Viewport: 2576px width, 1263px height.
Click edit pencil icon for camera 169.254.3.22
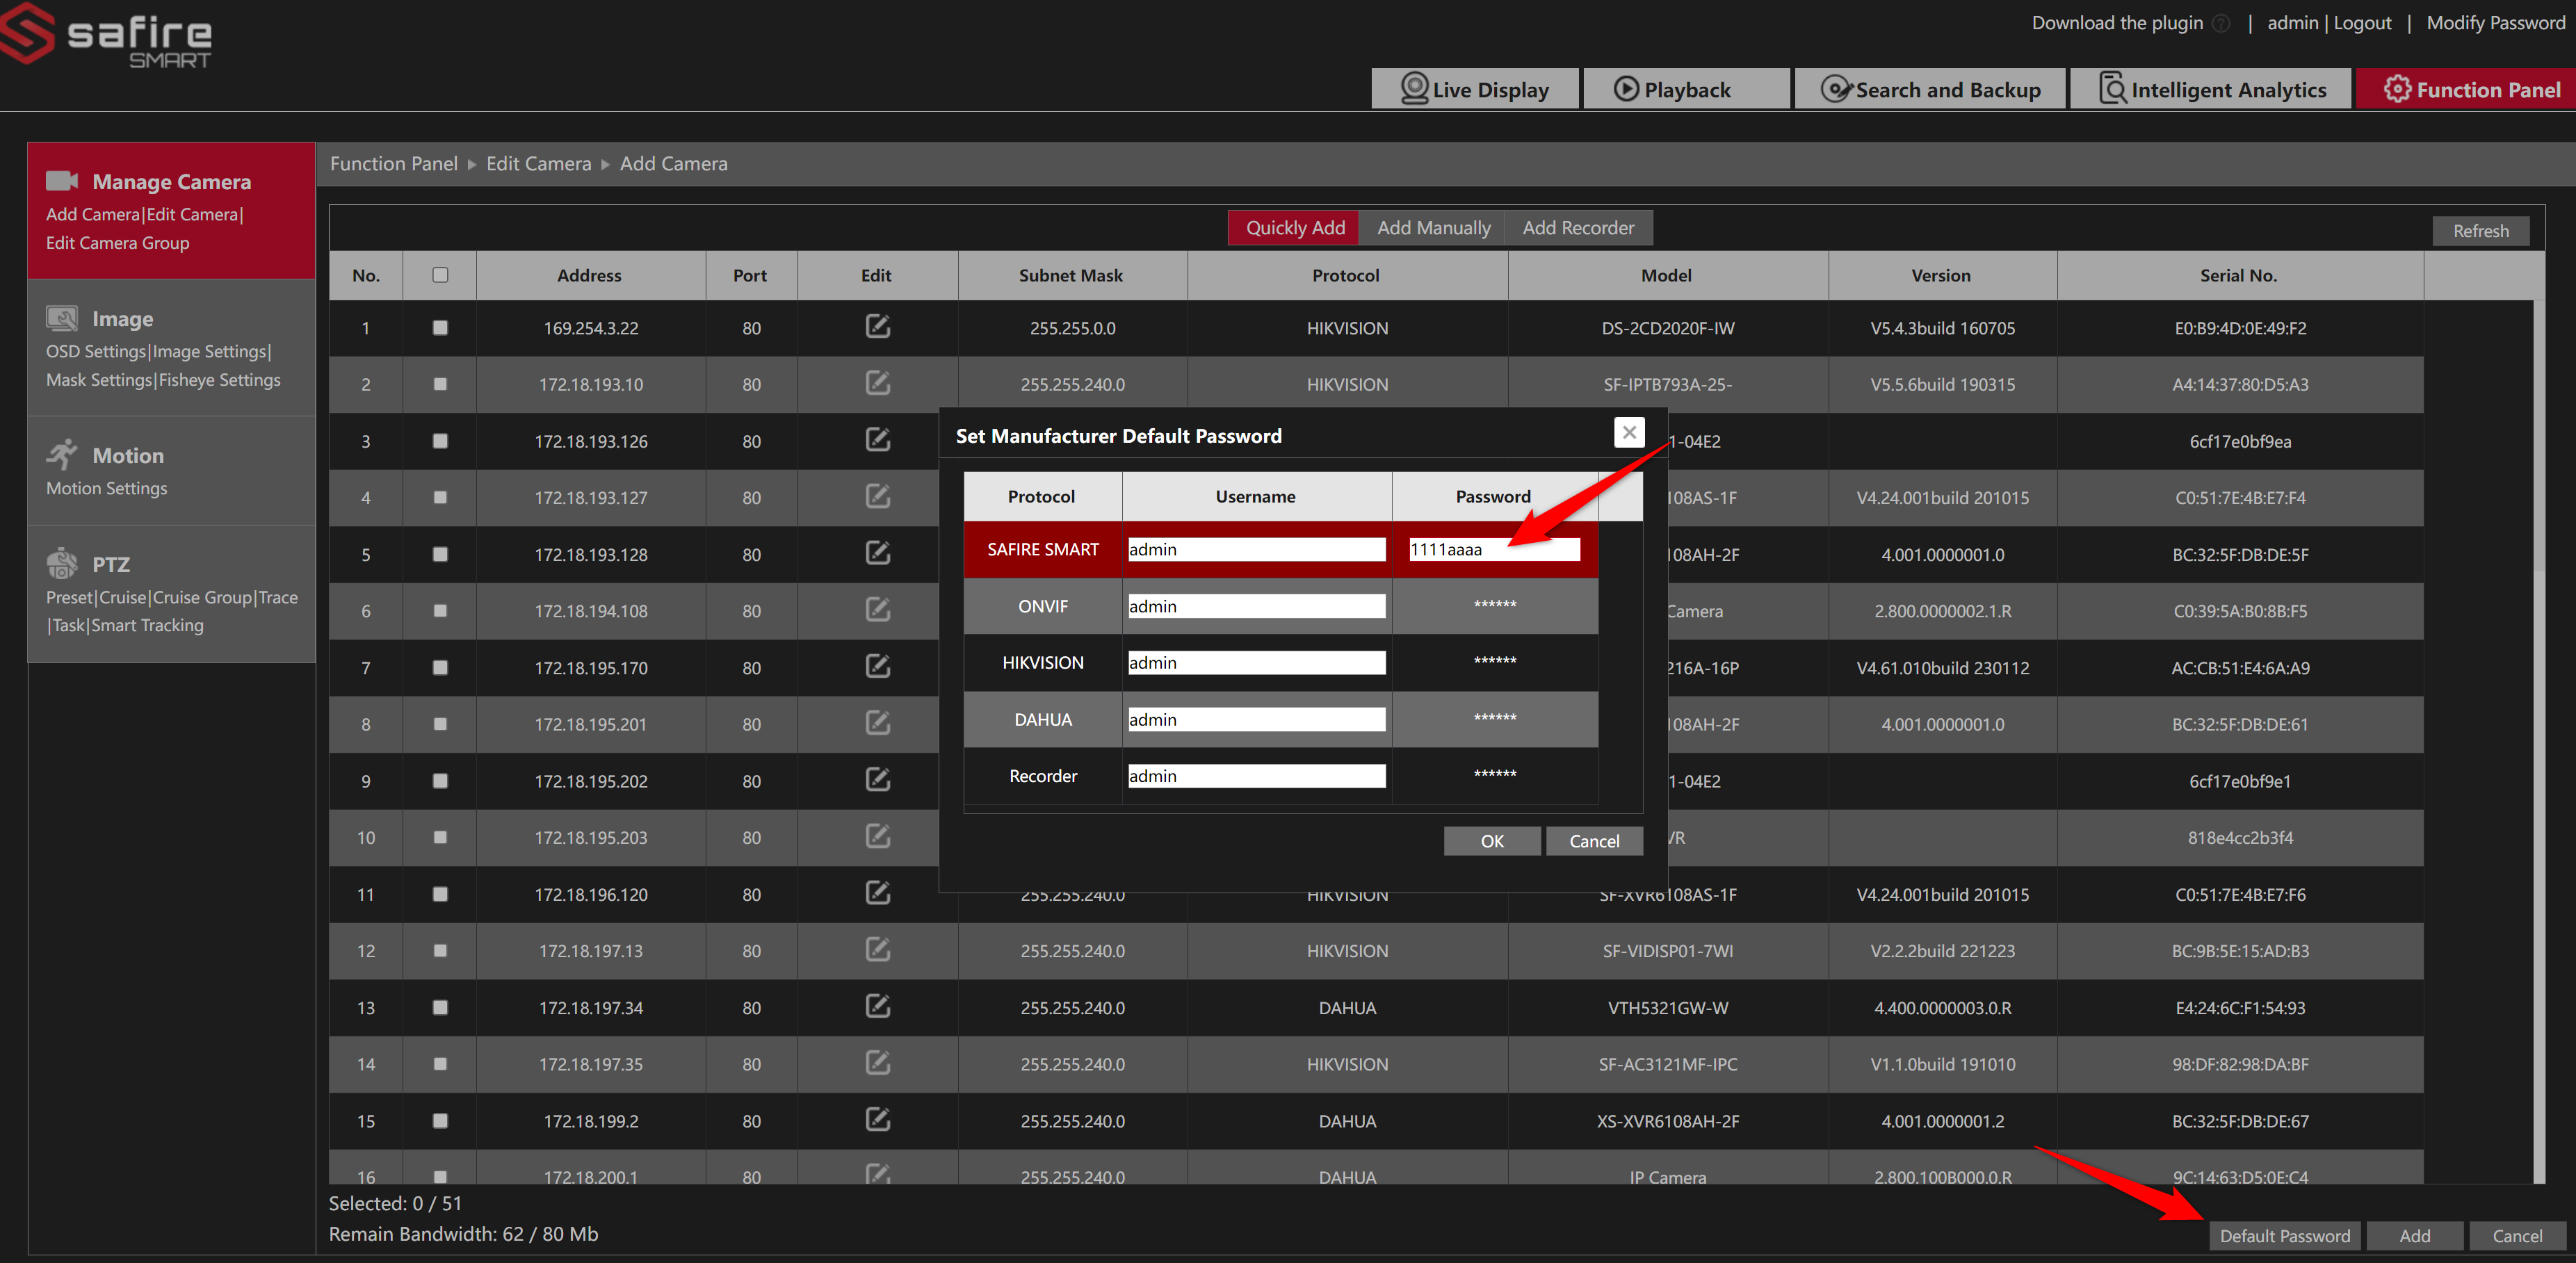coord(877,327)
